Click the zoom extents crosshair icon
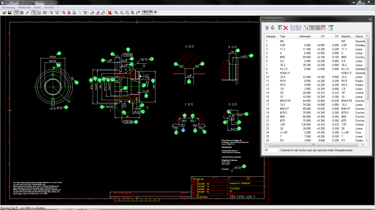The image size is (375, 210). tap(133, 13)
